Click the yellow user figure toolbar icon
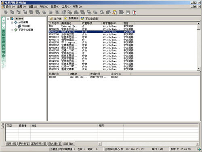202x152 pixels. pyautogui.click(x=115, y=12)
